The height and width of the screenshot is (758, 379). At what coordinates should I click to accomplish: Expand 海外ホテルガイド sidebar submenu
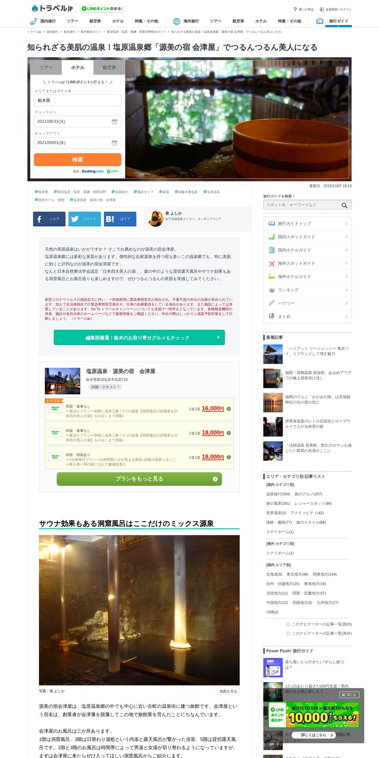click(x=347, y=277)
